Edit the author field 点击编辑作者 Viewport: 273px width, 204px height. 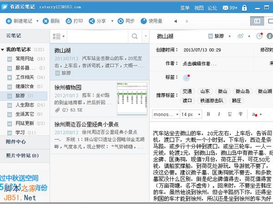point(200,64)
